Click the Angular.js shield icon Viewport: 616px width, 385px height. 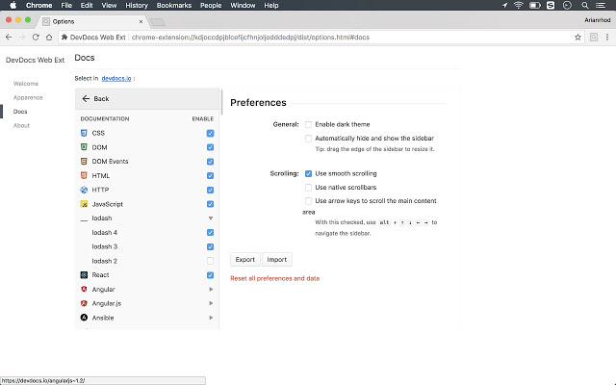click(84, 303)
